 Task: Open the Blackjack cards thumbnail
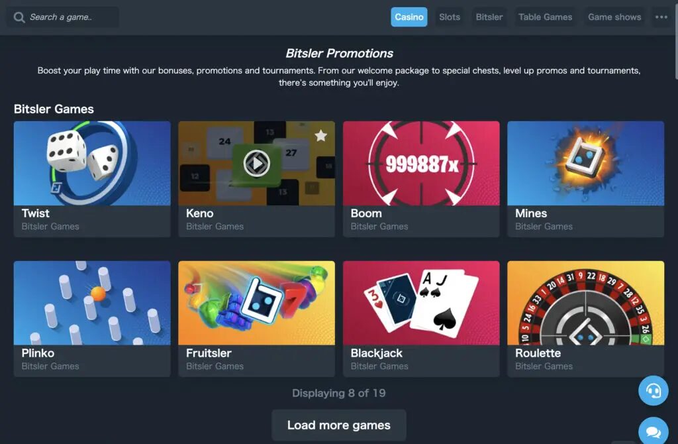(421, 303)
